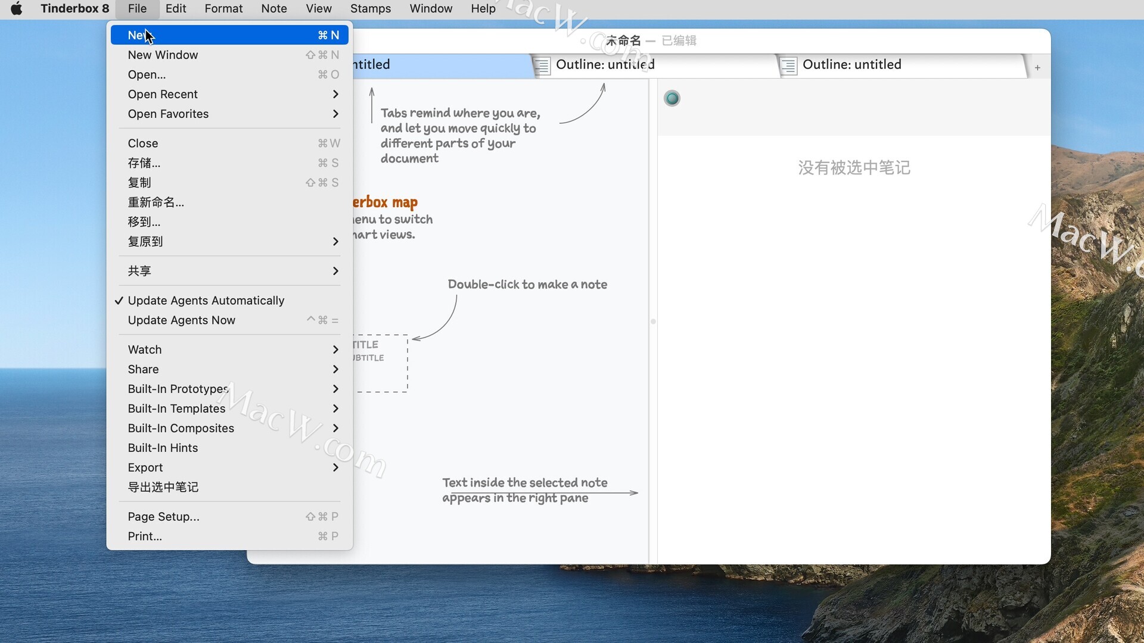Choose 移到... to move the document
1144x643 pixels.
click(x=229, y=221)
